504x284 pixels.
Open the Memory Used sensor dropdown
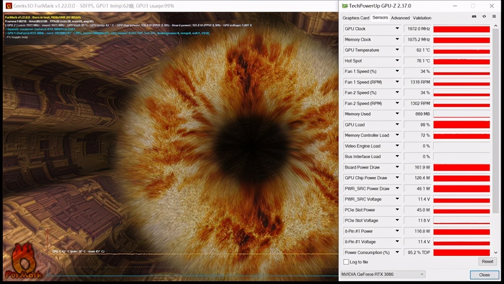tap(397, 114)
